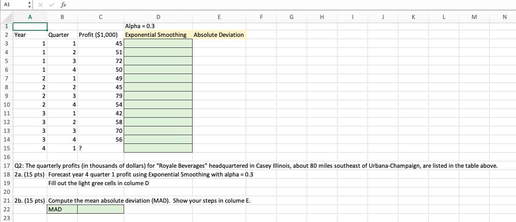Select the profit cell with value 56
The image size is (516, 222).
pyautogui.click(x=100, y=139)
